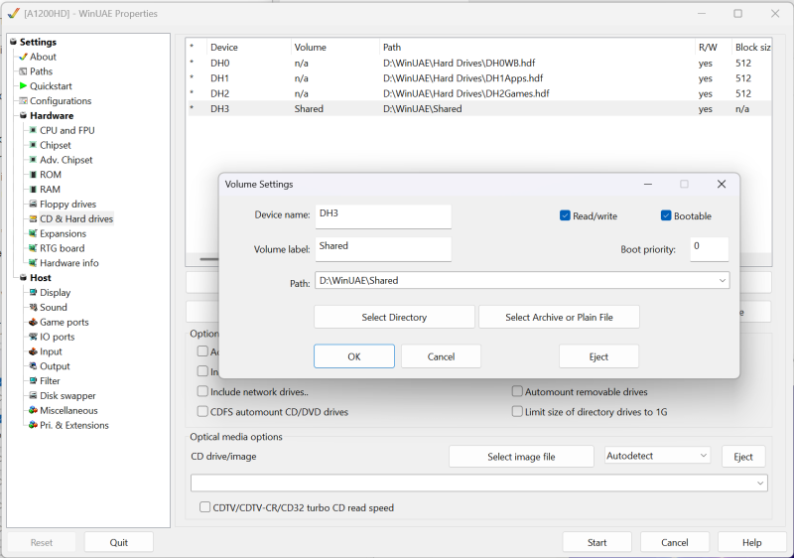Click the Chipset chip icon
The height and width of the screenshot is (558, 794).
[x=33, y=145]
